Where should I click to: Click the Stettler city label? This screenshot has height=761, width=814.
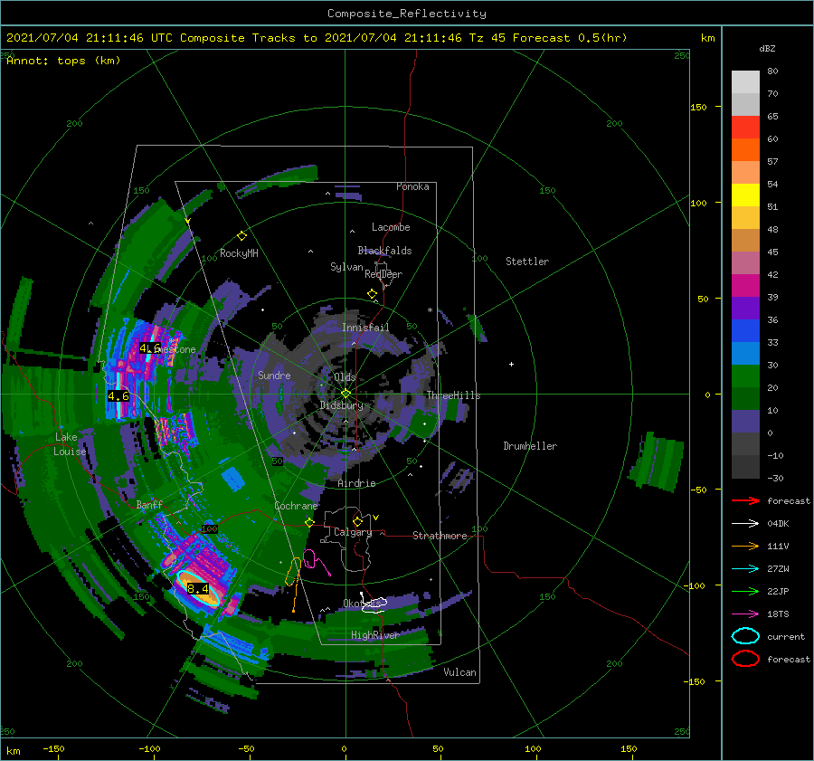tap(527, 262)
